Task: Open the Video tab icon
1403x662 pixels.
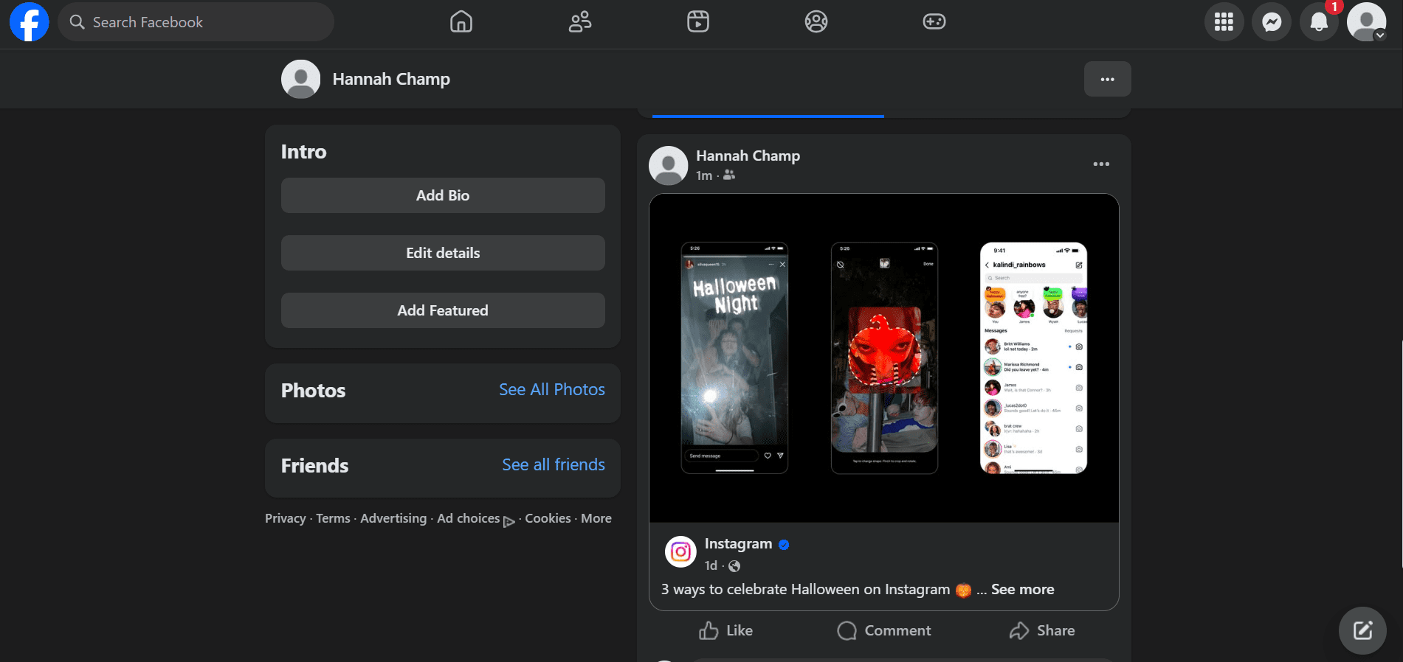Action: [698, 22]
